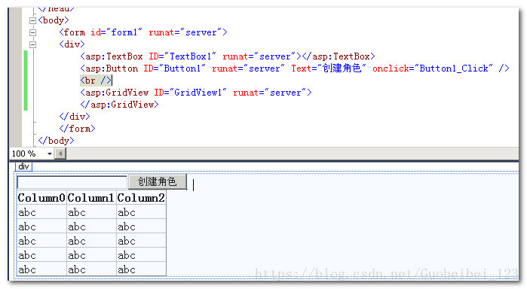Select the Column0 header cell
The height and width of the screenshot is (289, 527).
41,198
